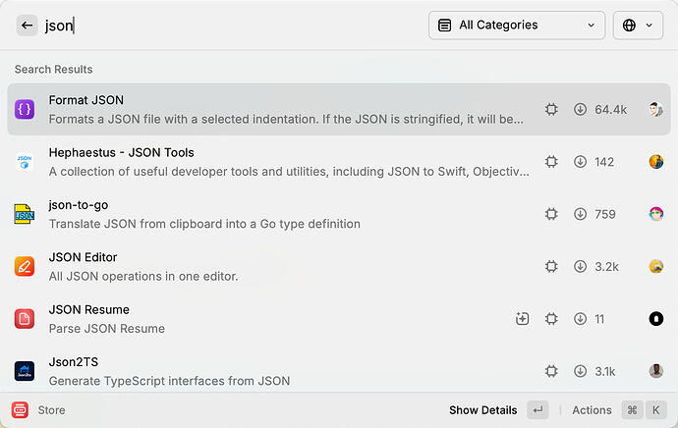The width and height of the screenshot is (678, 428).
Task: Click the Format JSON purple braces icon
Action: [x=25, y=109]
